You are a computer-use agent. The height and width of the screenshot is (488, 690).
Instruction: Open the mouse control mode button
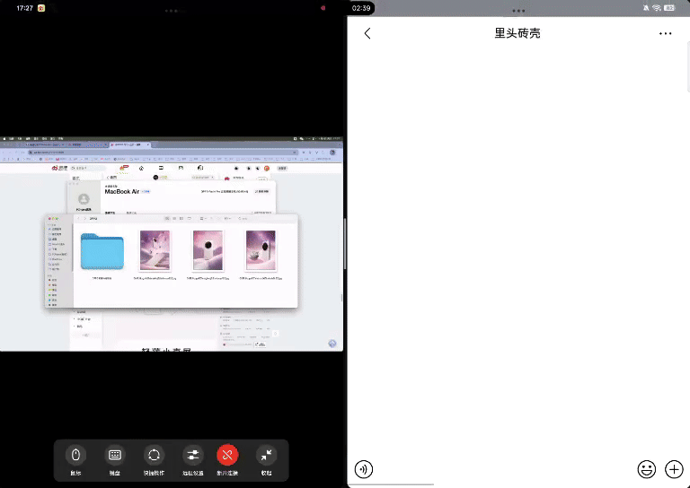[75, 455]
